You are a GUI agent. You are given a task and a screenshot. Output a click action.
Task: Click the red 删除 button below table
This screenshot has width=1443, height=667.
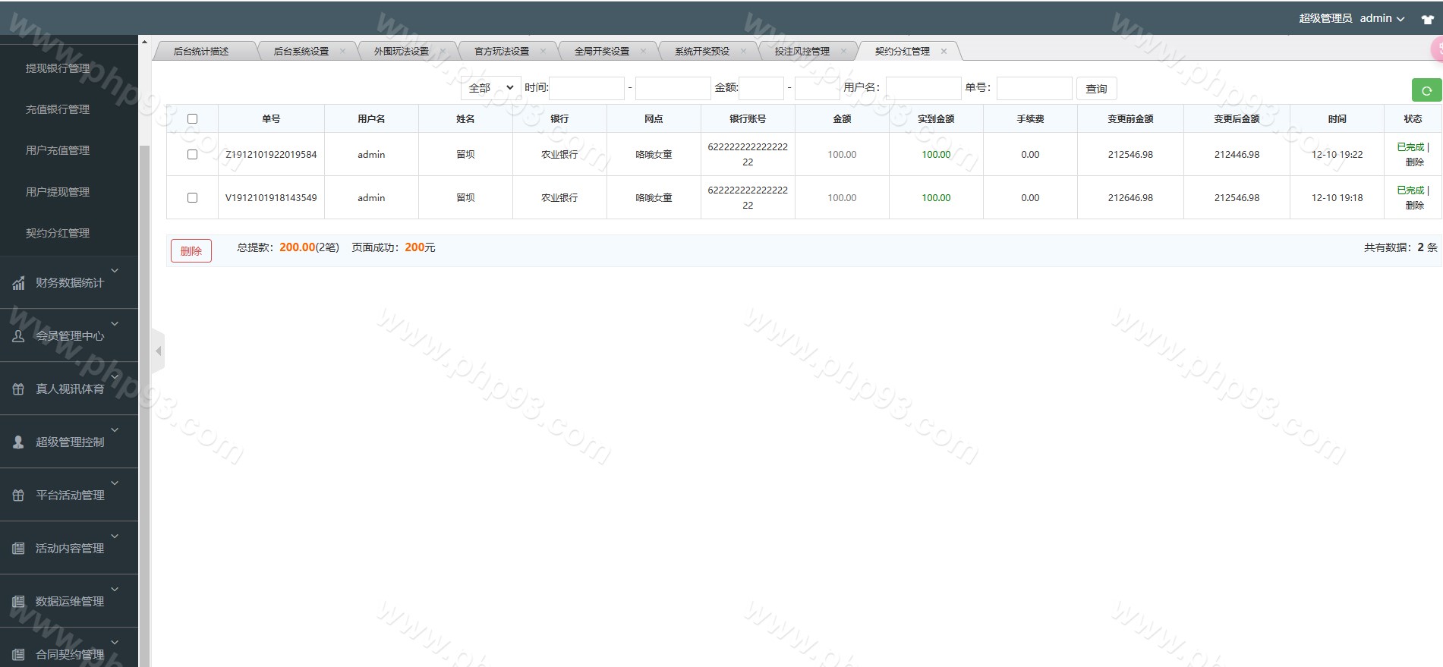click(x=191, y=251)
